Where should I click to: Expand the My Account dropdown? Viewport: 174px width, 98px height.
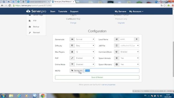click(136, 11)
